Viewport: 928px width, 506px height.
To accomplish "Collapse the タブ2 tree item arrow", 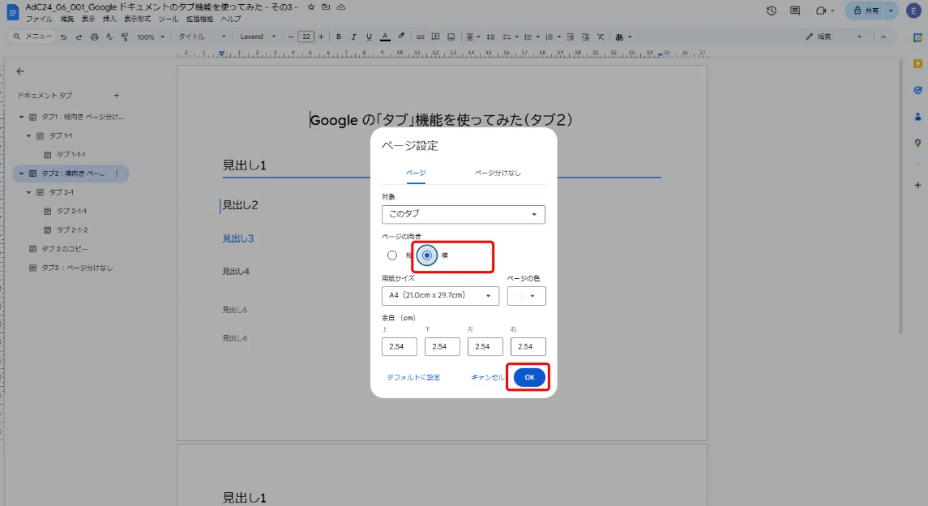I will (21, 174).
